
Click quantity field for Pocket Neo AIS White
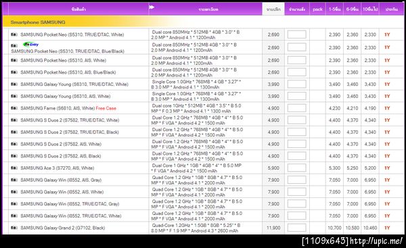click(297, 60)
